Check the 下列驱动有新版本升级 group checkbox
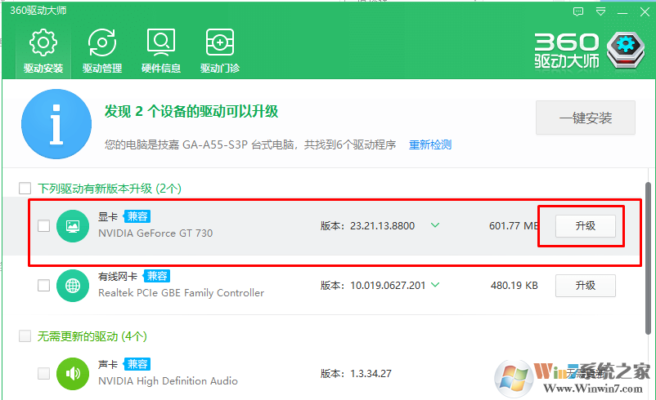This screenshot has width=656, height=400. pyautogui.click(x=25, y=188)
